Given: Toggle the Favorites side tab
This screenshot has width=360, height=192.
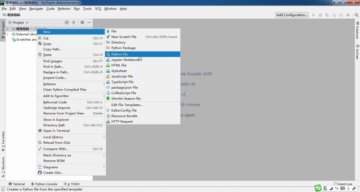Looking at the screenshot, I should 3,142.
